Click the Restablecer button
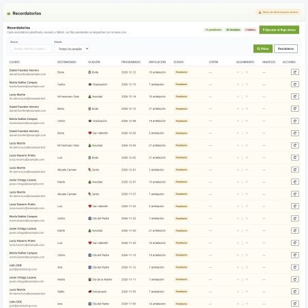The height and width of the screenshot is (308, 308). (286, 48)
